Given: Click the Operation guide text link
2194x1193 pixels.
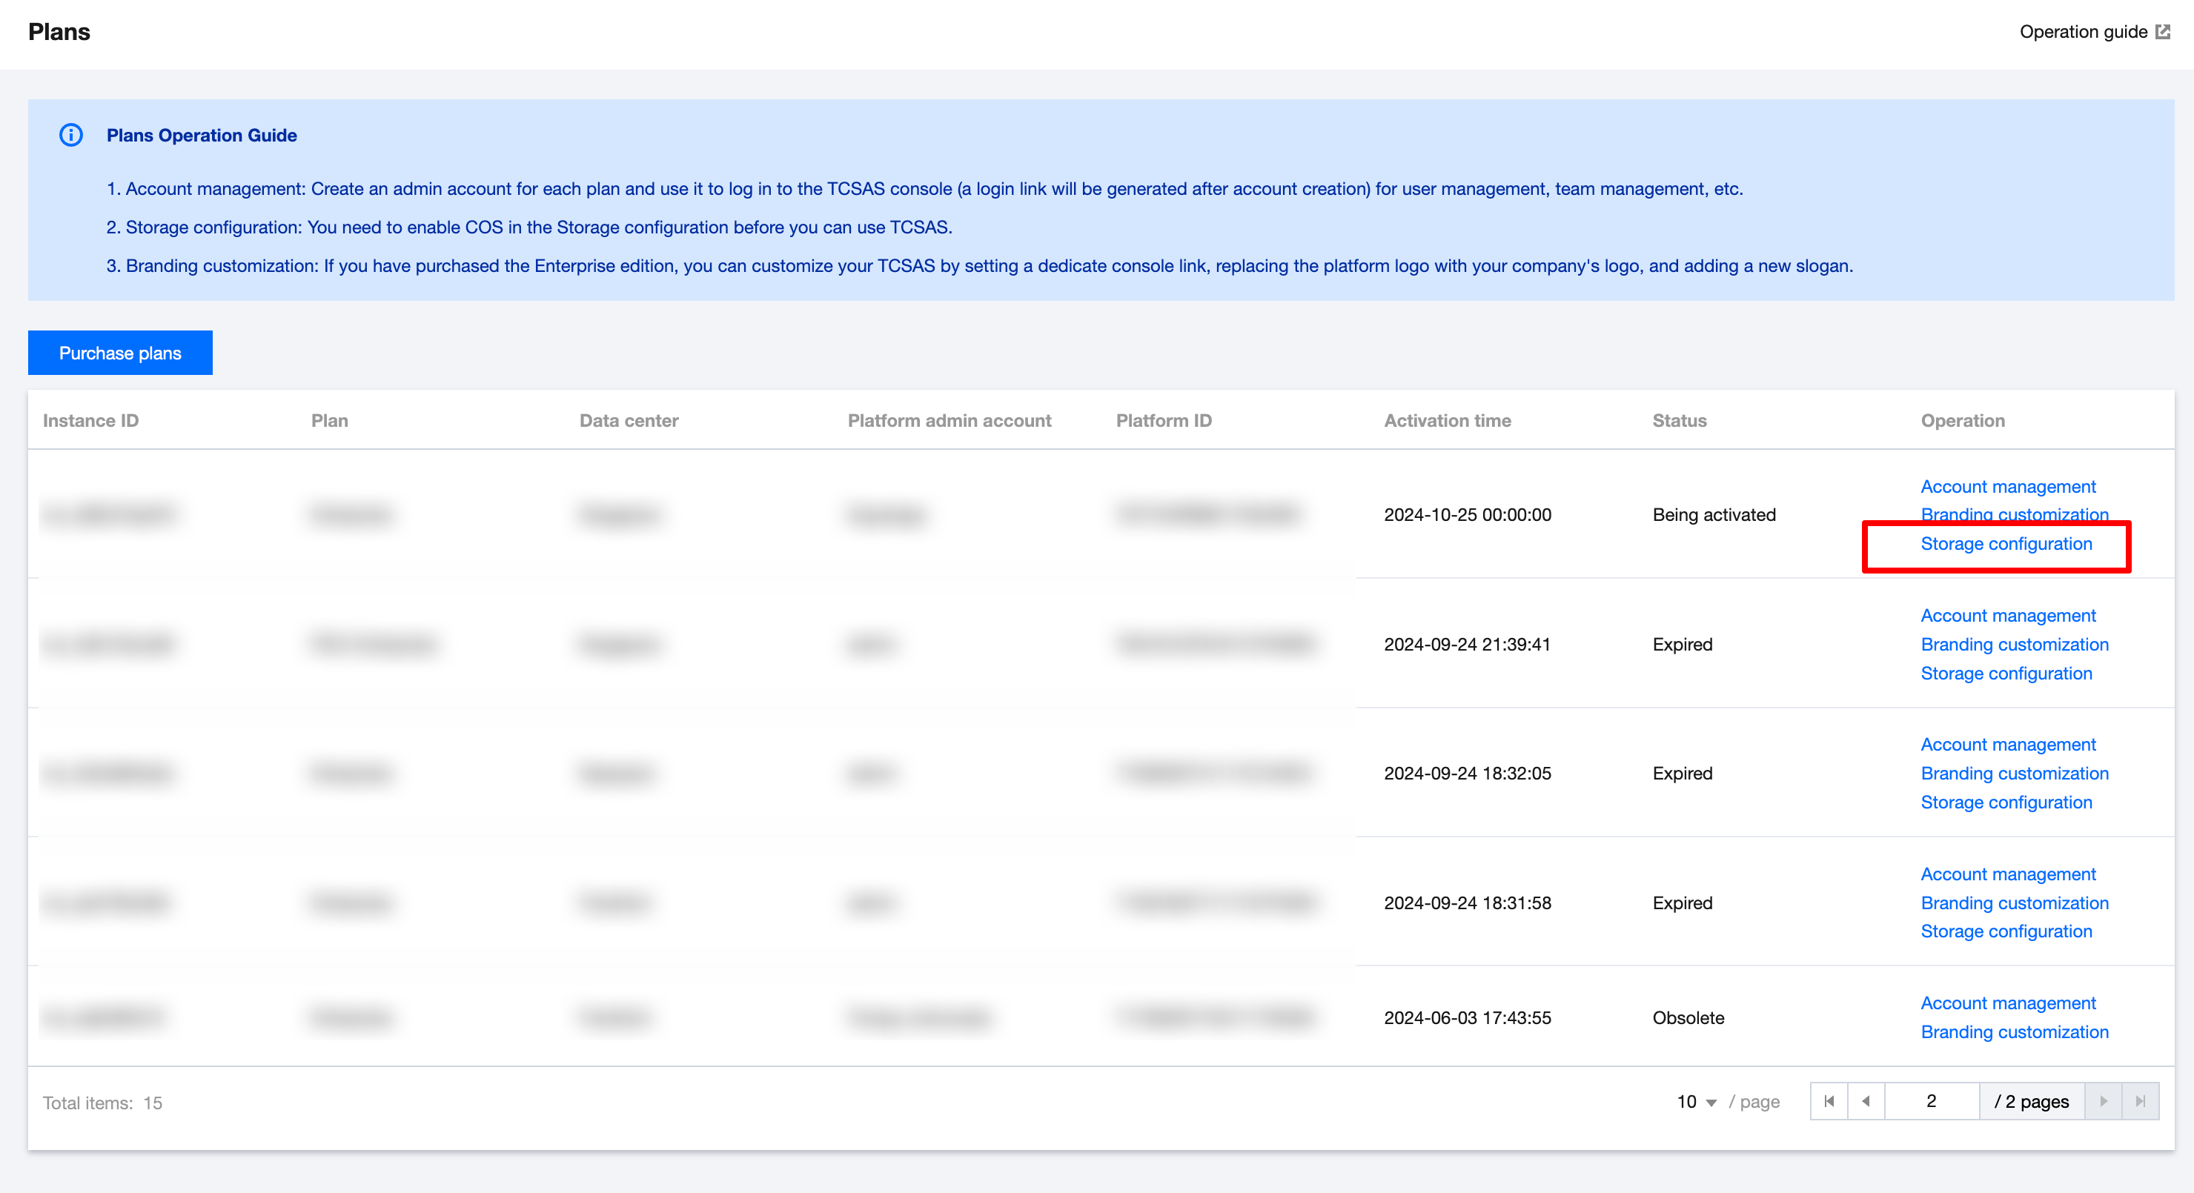Looking at the screenshot, I should point(2082,32).
